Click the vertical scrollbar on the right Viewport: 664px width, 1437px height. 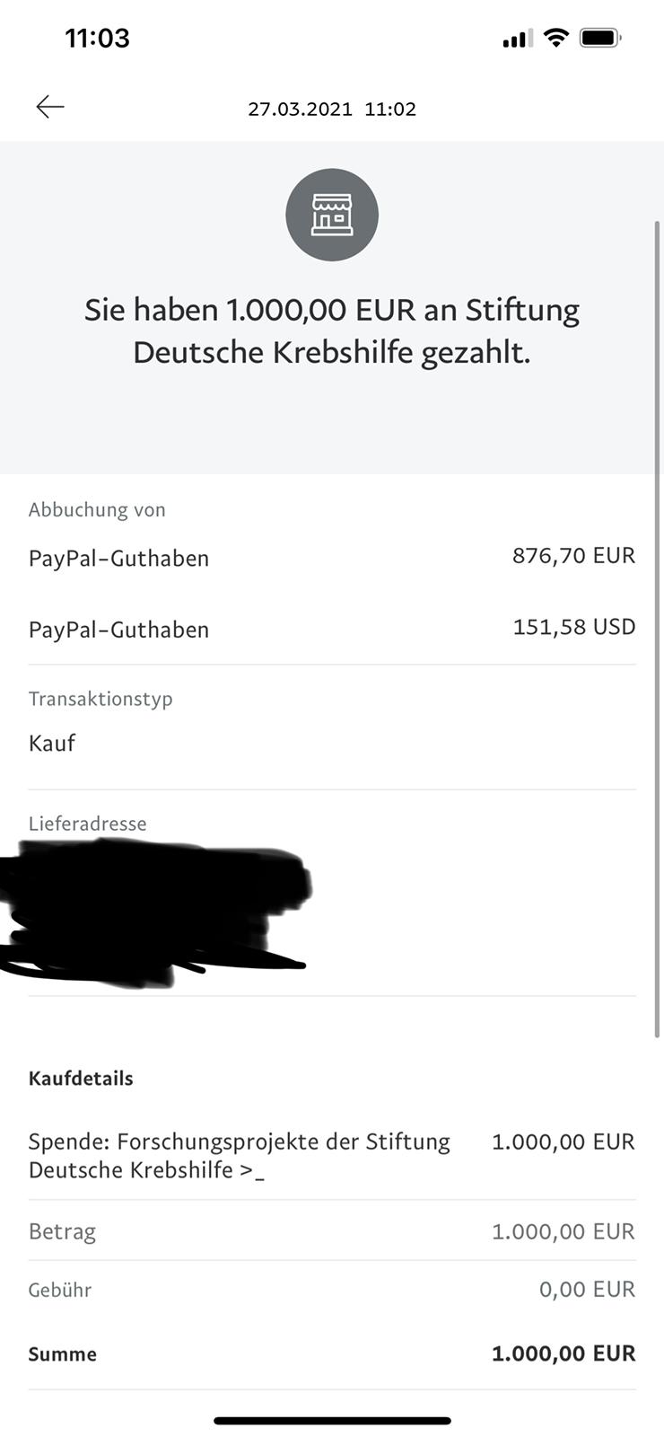pos(658,629)
